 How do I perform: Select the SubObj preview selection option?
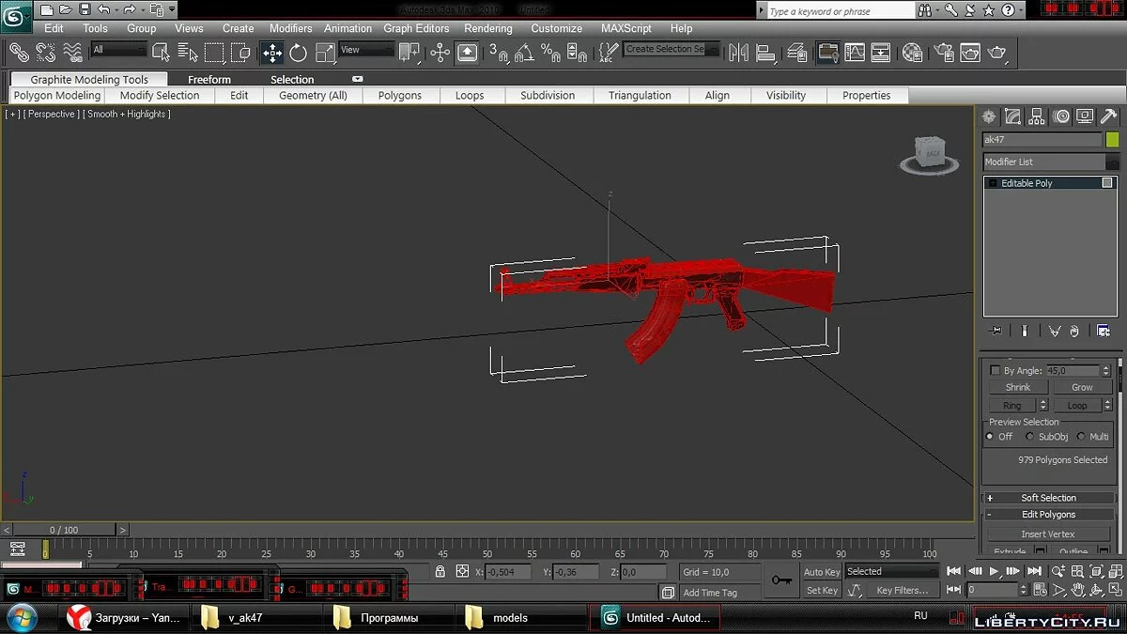[1030, 437]
